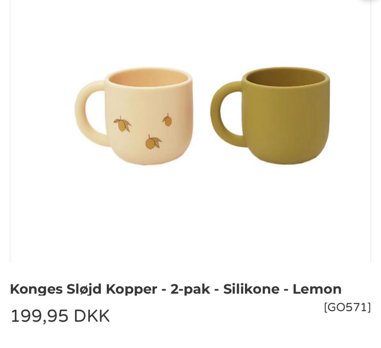Click inside the cream cup's opening
This screenshot has height=348, width=381.
[149, 79]
